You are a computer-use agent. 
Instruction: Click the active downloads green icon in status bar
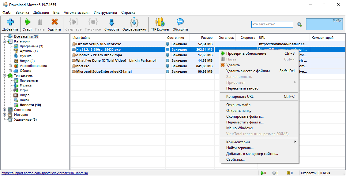tap(262, 173)
